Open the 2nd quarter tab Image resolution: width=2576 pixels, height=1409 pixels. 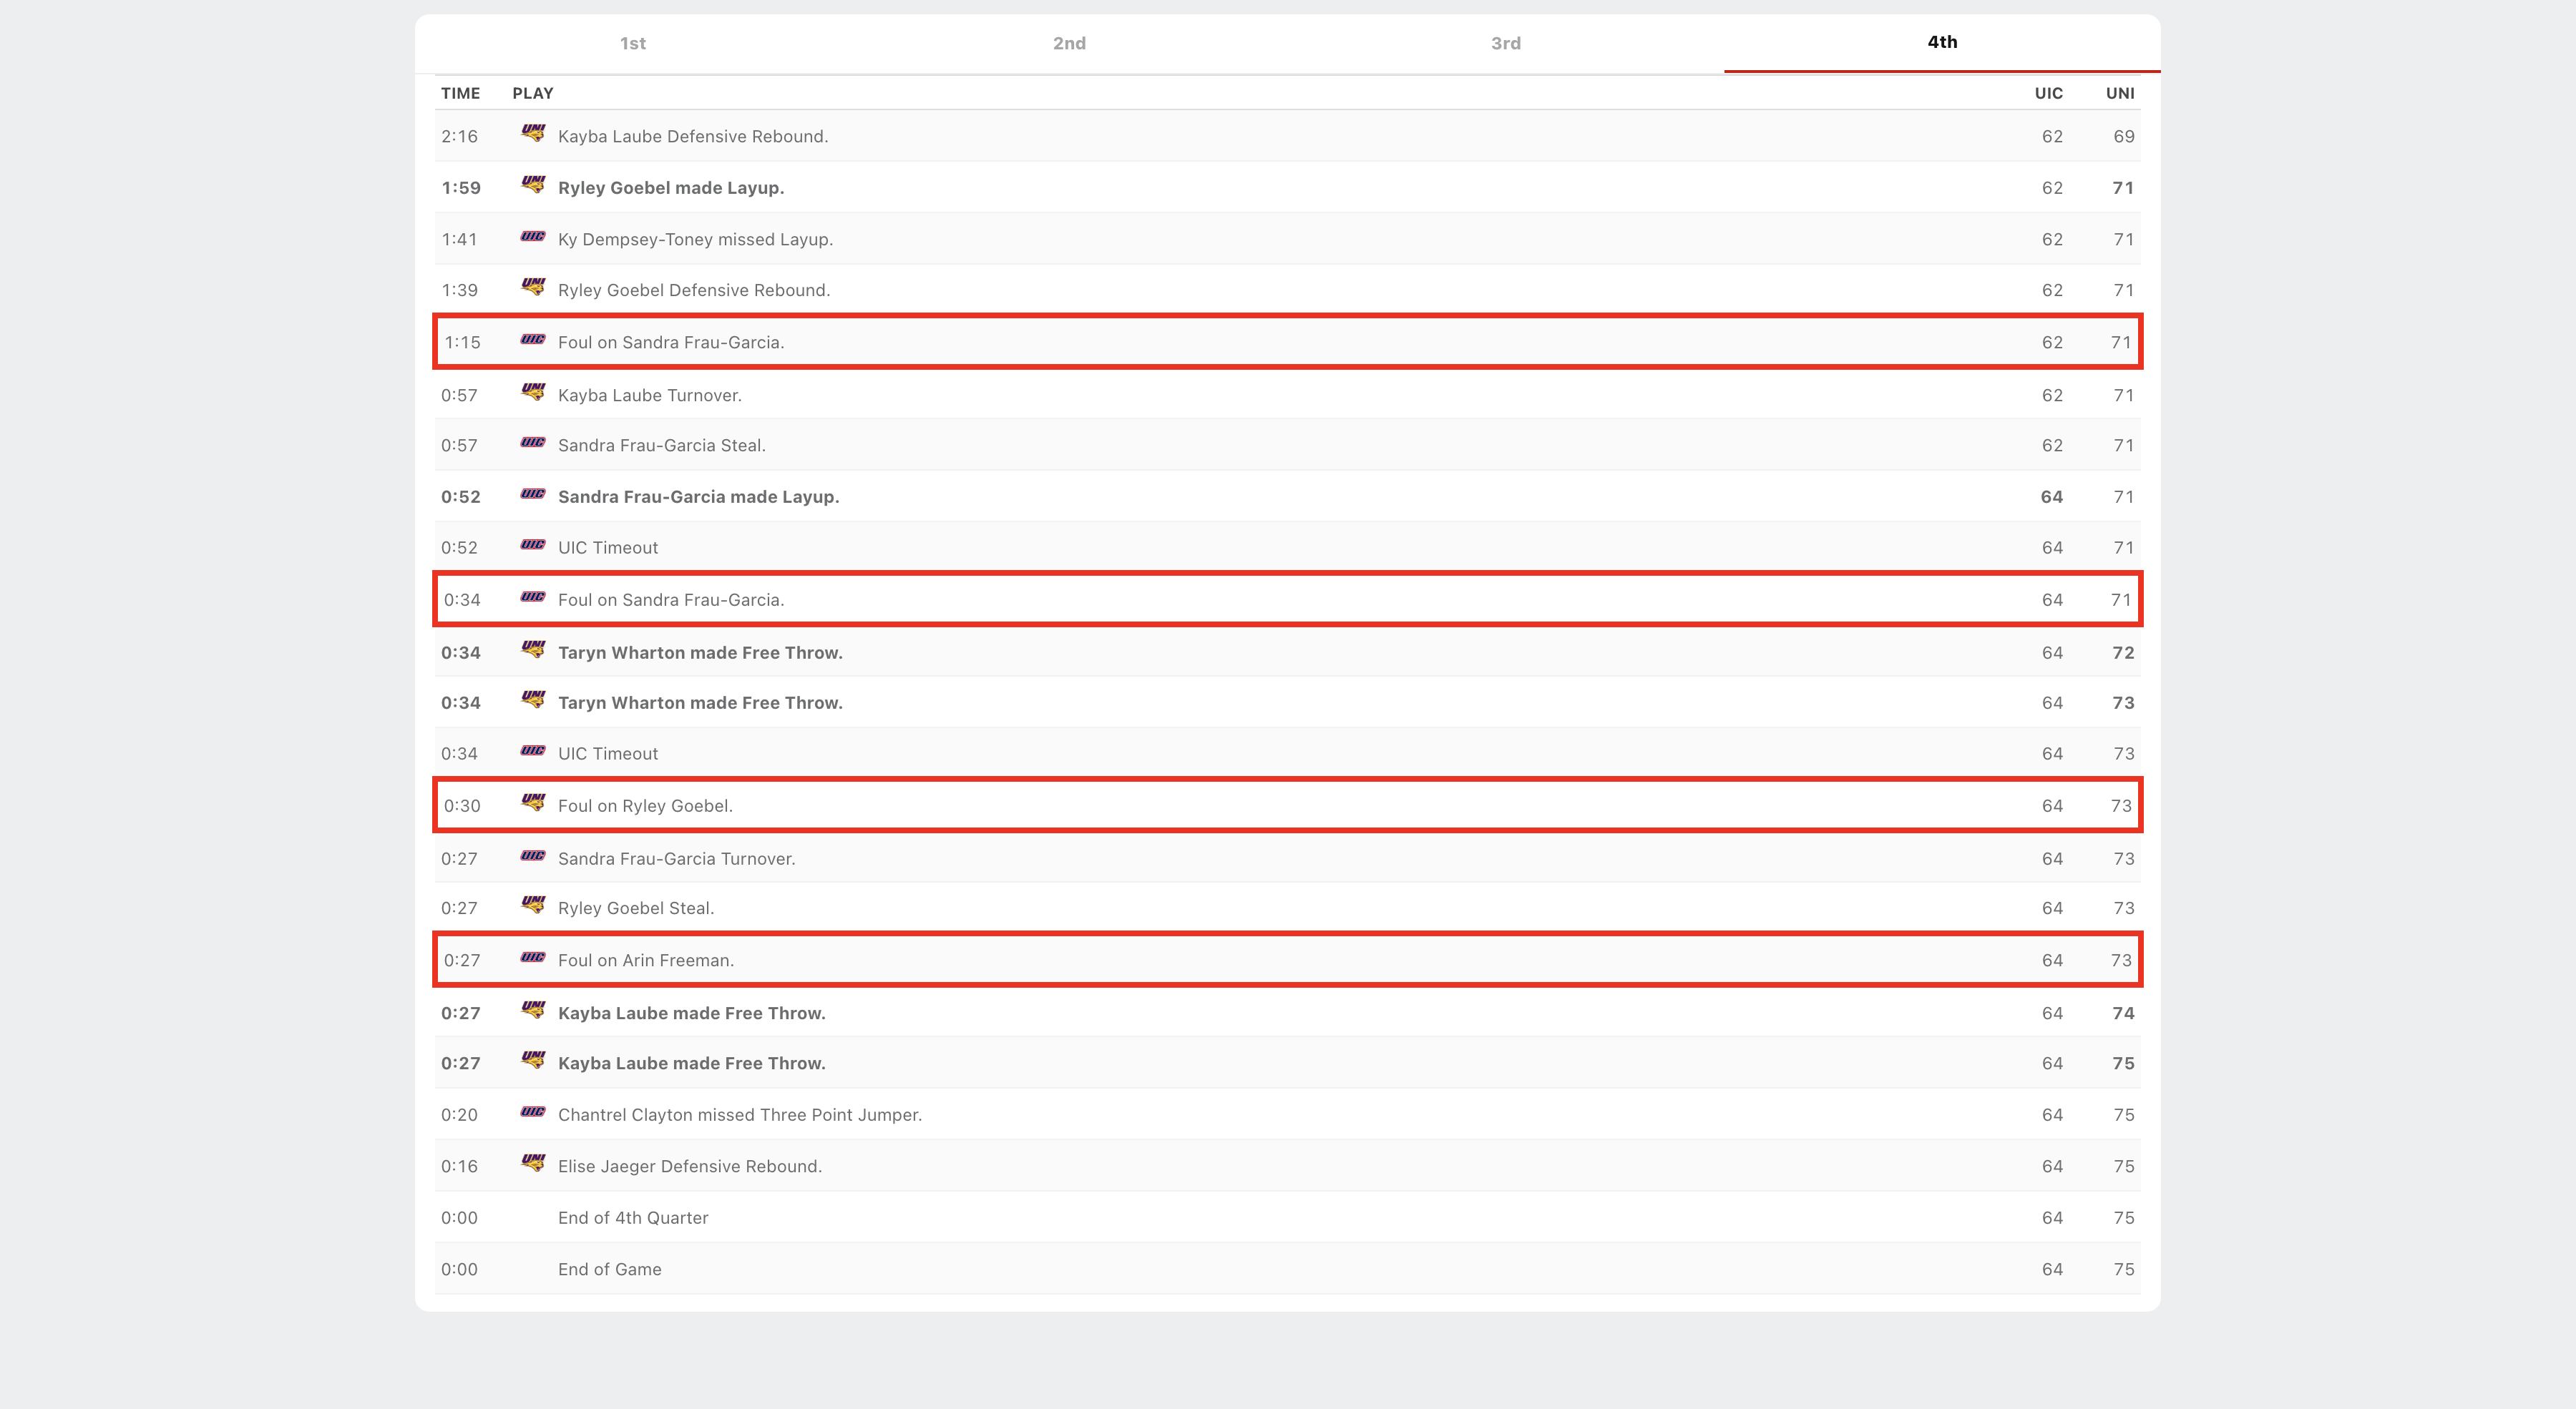[x=1069, y=43]
